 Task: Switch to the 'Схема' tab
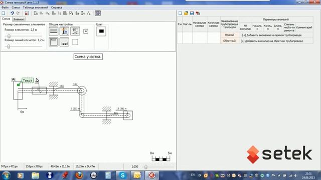point(6,19)
